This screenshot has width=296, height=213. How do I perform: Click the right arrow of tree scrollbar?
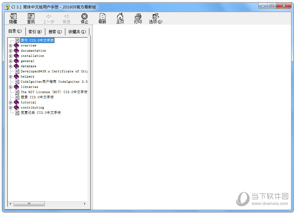point(85,204)
